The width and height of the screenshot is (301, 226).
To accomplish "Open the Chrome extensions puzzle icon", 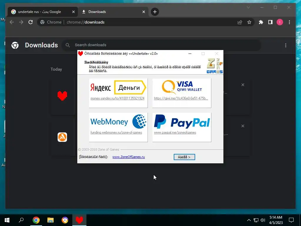I will (x=261, y=22).
